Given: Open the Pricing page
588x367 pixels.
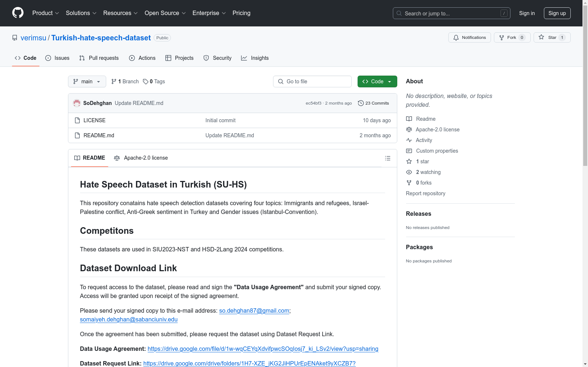Looking at the screenshot, I should pos(241,13).
